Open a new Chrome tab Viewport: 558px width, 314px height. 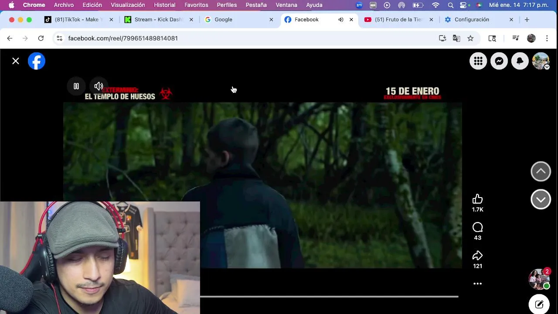click(527, 20)
